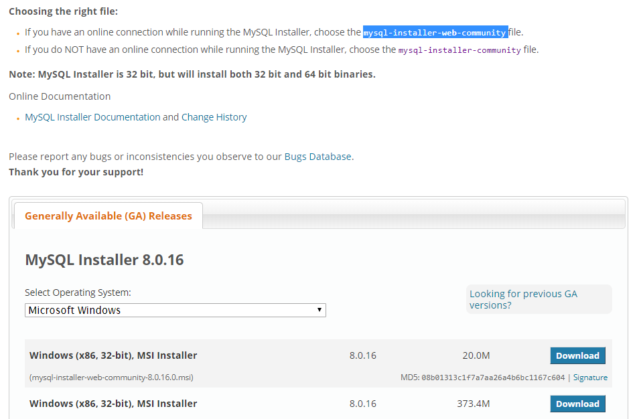This screenshot has width=637, height=419.
Task: Expand the Select Operating System dropdown
Action: pos(175,310)
